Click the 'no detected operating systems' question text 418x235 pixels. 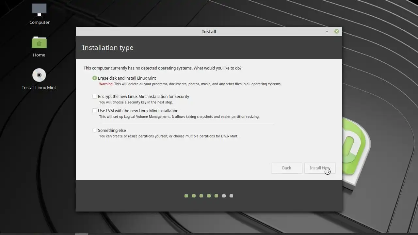point(163,68)
